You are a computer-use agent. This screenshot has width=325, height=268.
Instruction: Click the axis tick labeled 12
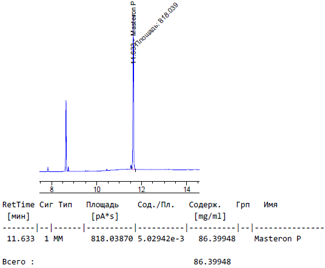(x=141, y=189)
